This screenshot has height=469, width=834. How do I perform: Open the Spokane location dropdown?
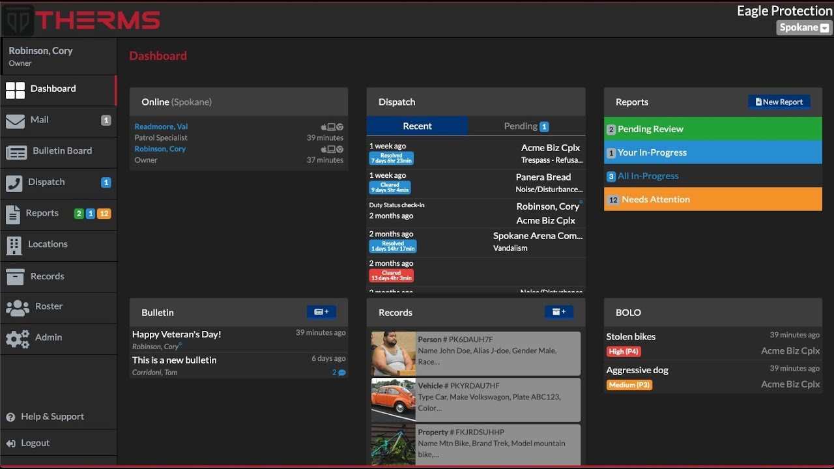[x=805, y=27]
